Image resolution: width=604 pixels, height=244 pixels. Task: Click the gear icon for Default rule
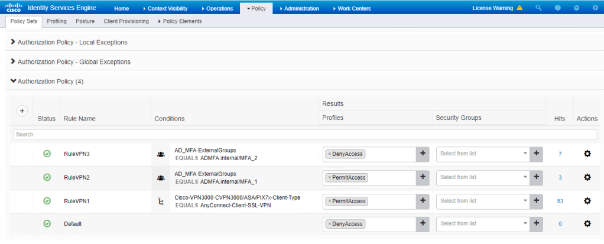tap(587, 224)
